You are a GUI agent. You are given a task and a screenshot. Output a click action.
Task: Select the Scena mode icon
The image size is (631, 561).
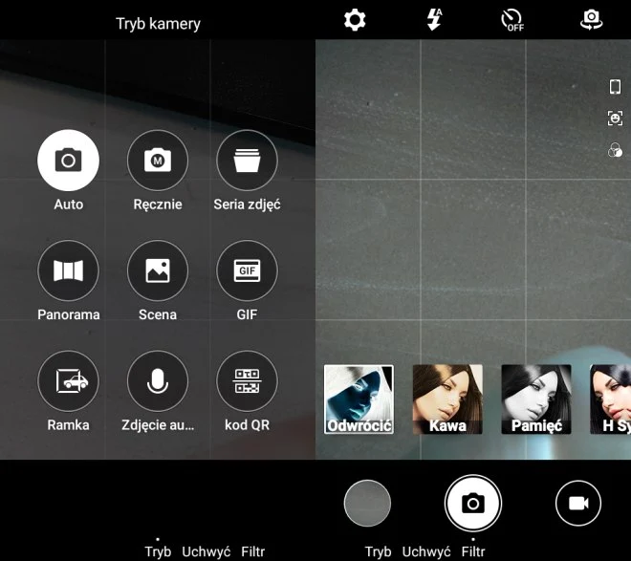click(158, 270)
